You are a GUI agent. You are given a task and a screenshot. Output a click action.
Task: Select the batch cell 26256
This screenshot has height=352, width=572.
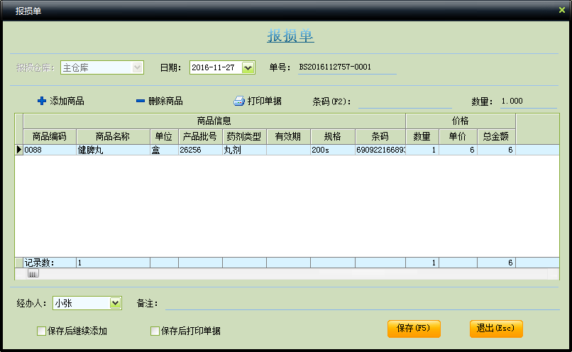point(200,150)
